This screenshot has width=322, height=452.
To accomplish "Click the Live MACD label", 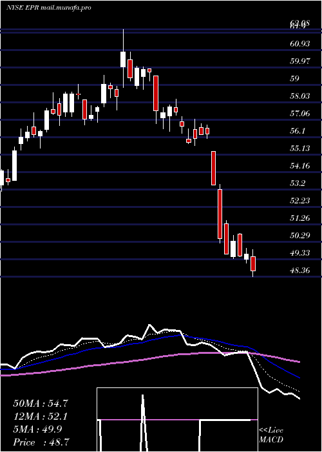I will (271, 435).
